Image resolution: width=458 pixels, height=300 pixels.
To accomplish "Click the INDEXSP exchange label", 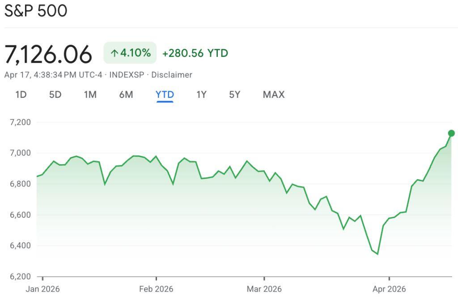I will [x=127, y=75].
